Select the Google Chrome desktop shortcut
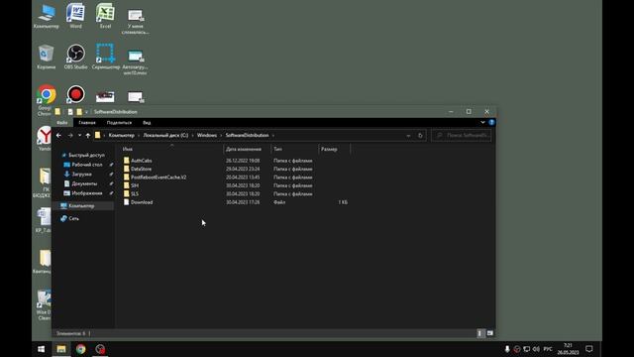This screenshot has height=357, width=634. pos(46,100)
